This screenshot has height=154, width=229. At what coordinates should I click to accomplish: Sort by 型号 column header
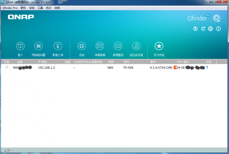126,62
